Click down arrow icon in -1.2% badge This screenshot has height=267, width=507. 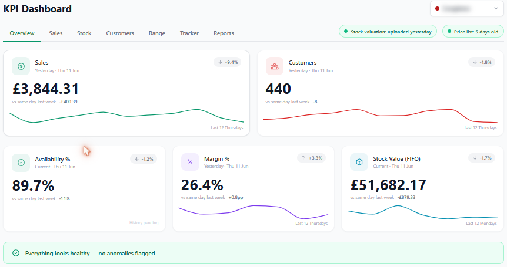136,159
